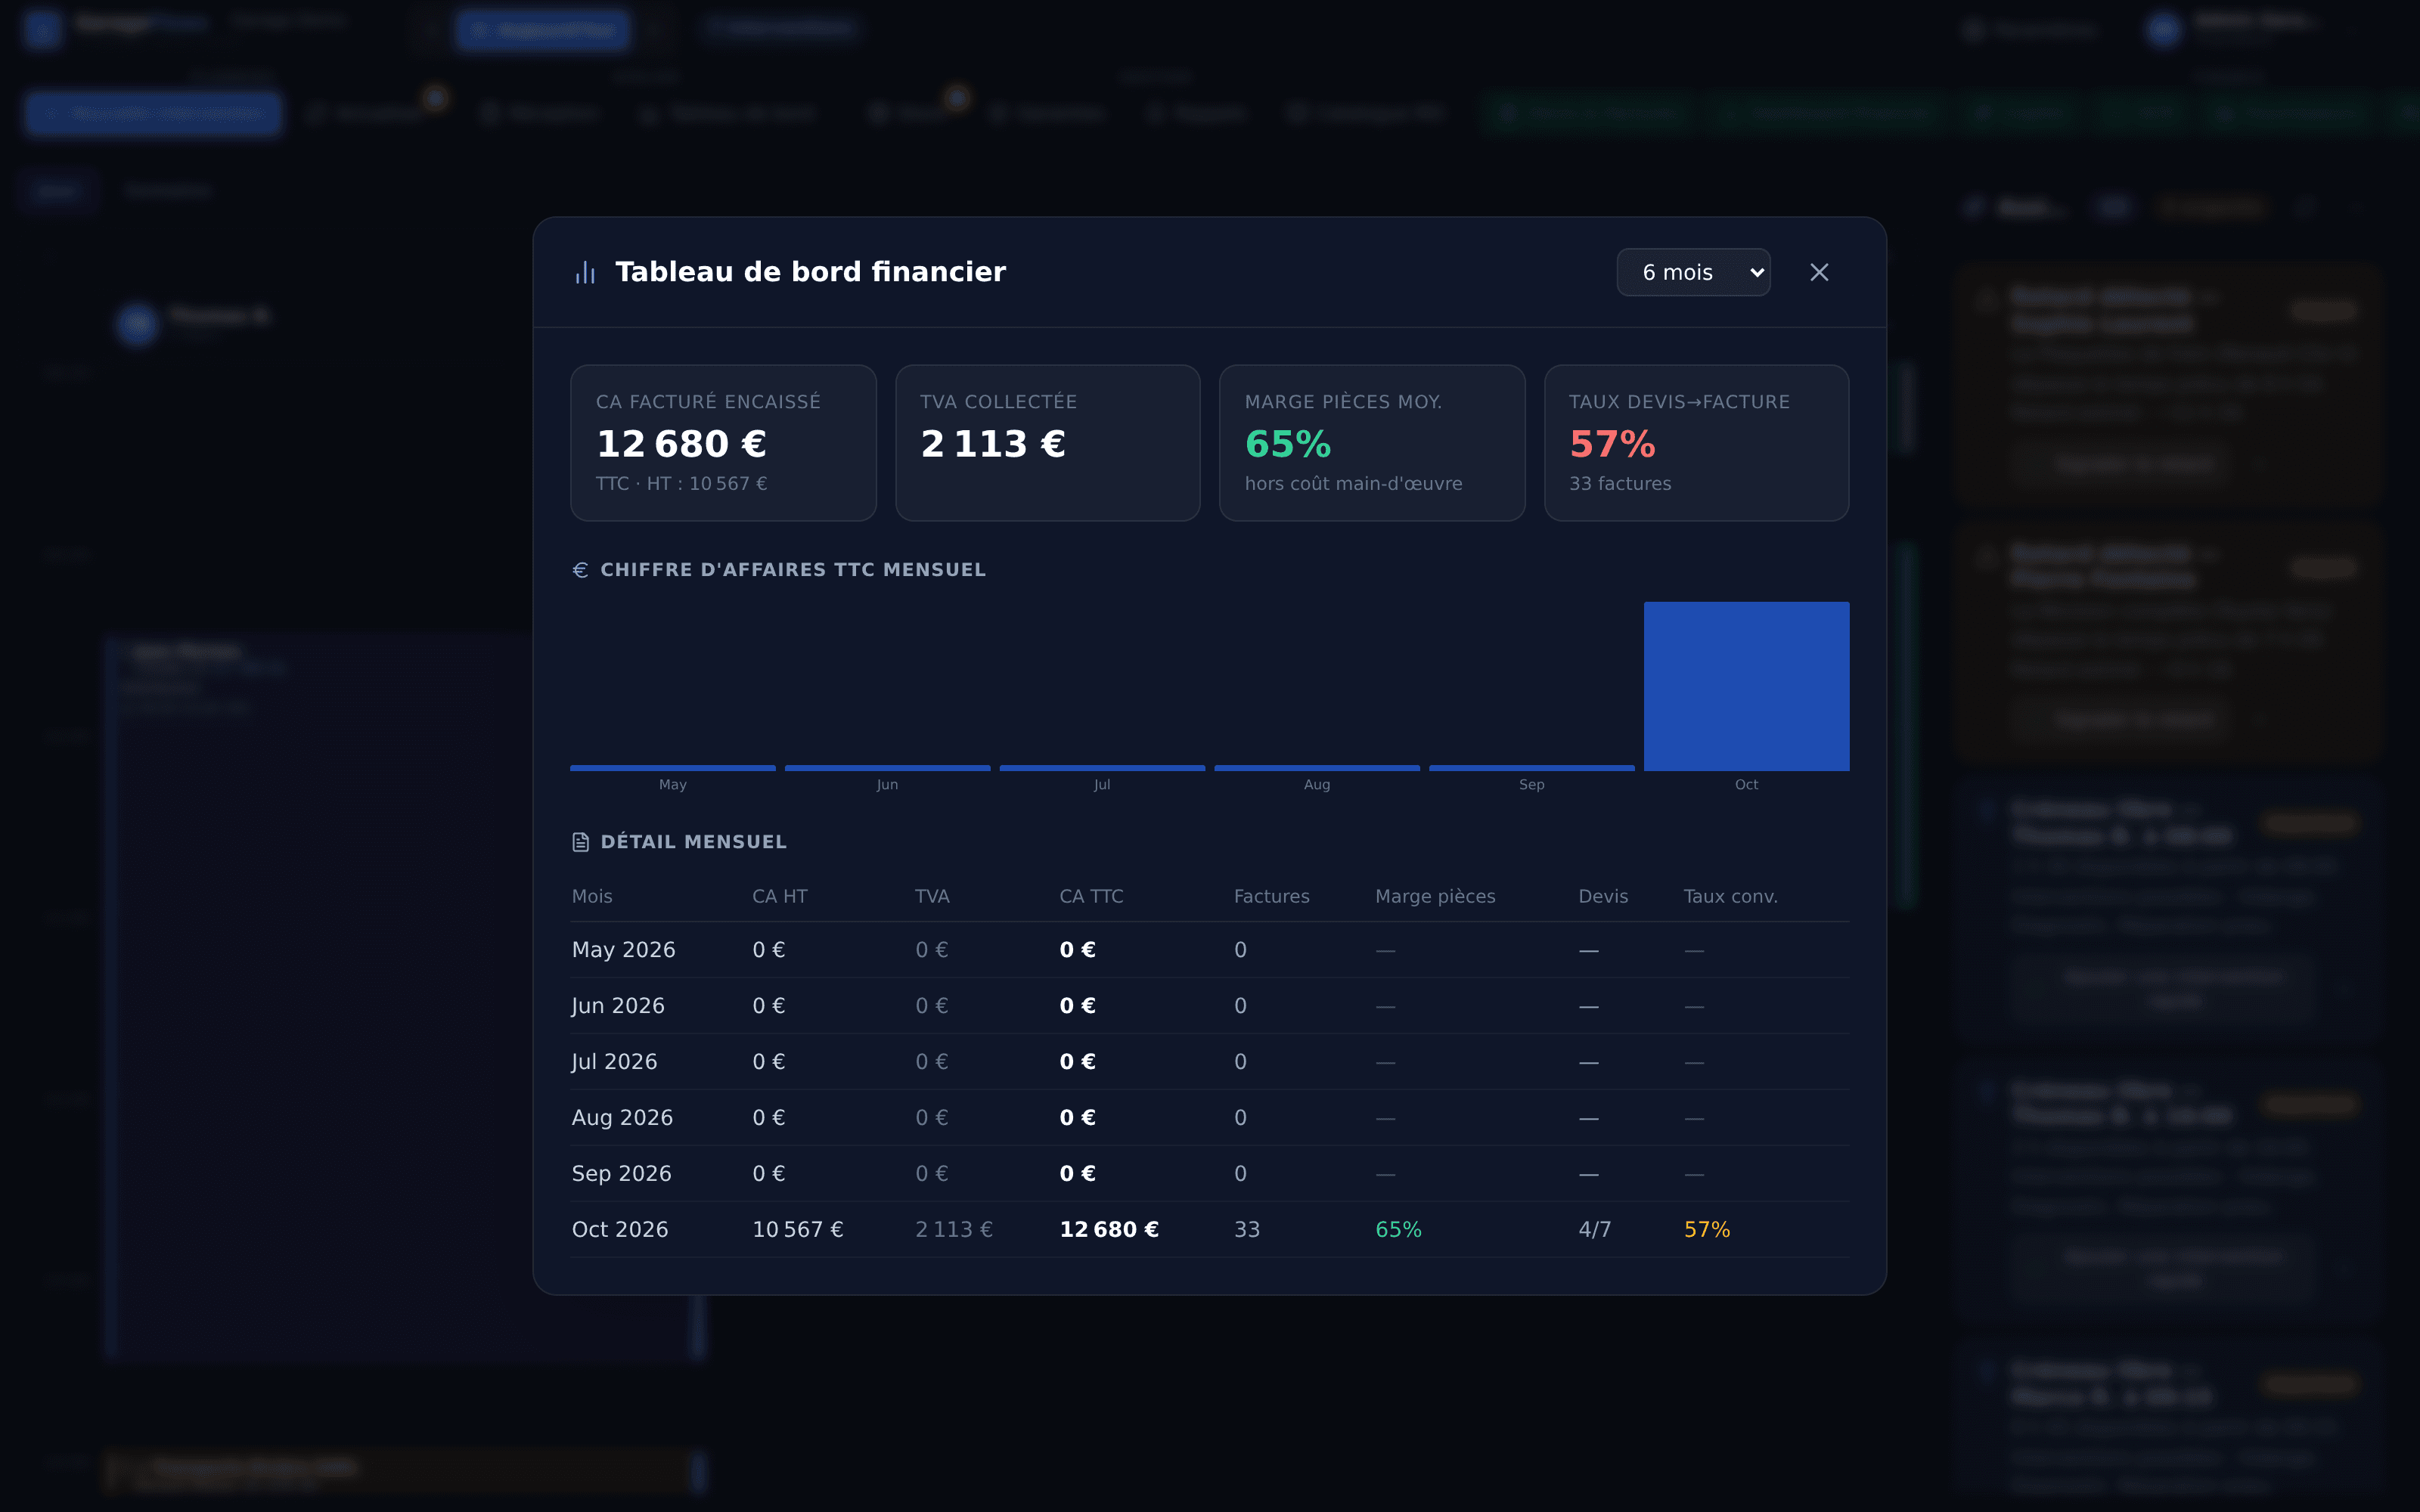Click the "Mois" column header
2420x1512 pixels.
click(592, 897)
